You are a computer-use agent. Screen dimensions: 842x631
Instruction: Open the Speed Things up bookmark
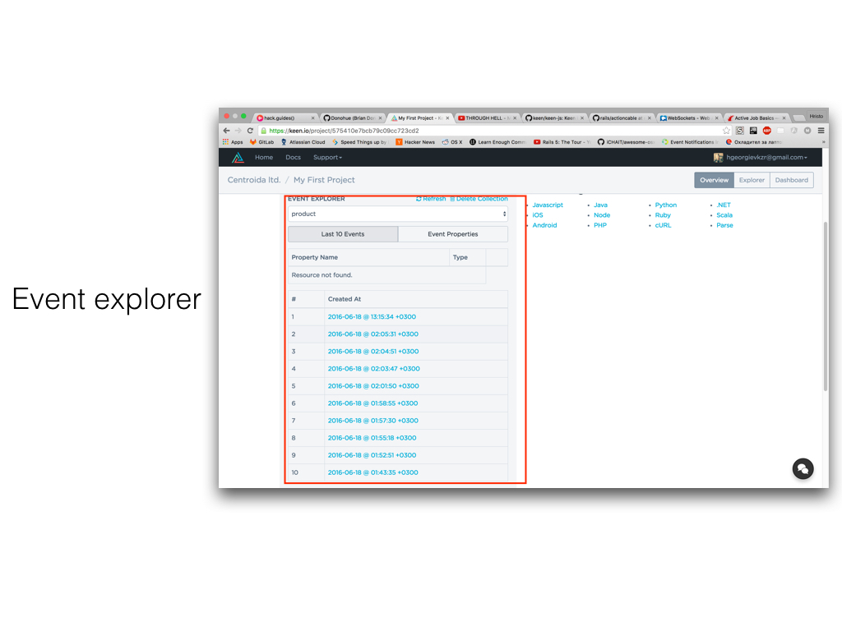pyautogui.click(x=359, y=142)
